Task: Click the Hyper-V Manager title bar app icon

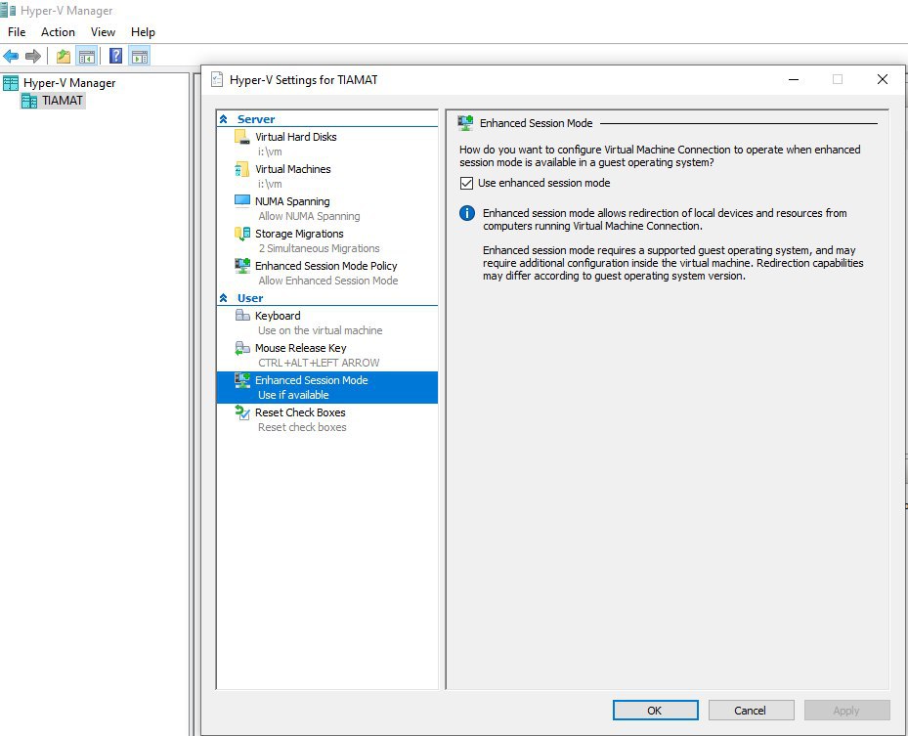Action: (8, 11)
